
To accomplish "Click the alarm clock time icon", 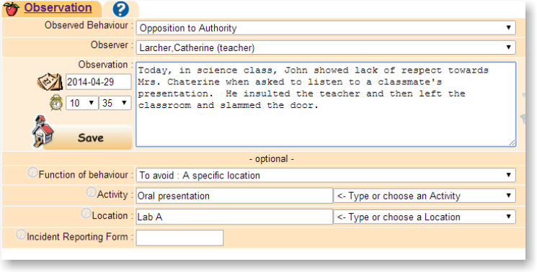I will click(56, 102).
